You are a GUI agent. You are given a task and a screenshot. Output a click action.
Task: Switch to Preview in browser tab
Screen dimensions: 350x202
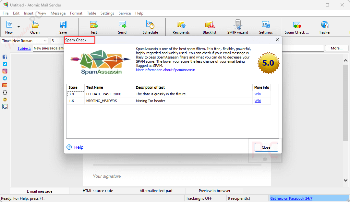214,191
